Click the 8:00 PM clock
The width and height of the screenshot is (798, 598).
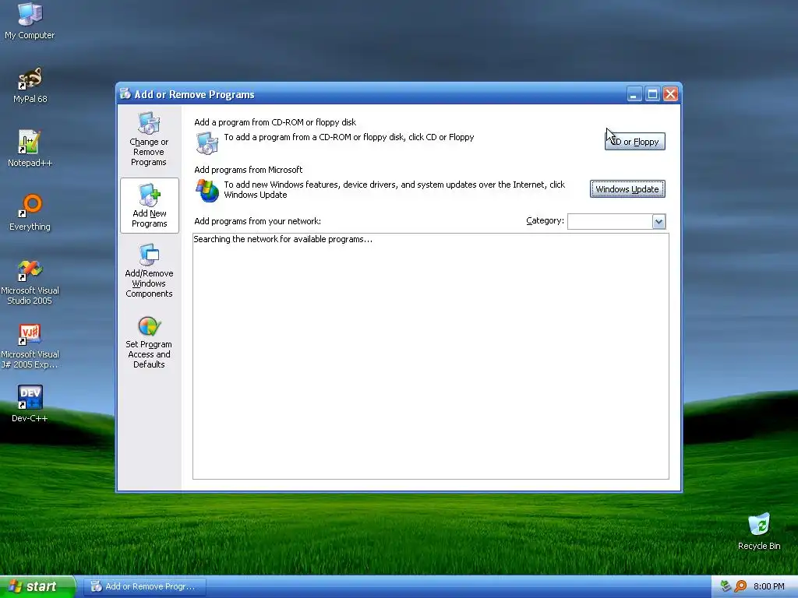768,586
